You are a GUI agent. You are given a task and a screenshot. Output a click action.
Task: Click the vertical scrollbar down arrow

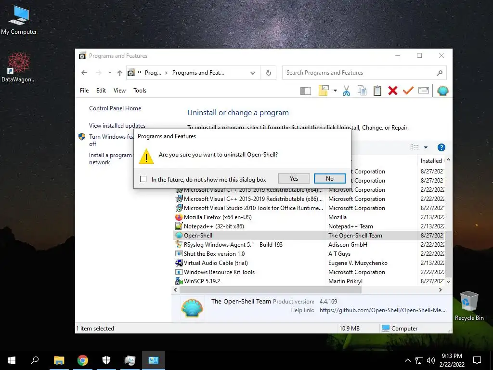coord(448,281)
